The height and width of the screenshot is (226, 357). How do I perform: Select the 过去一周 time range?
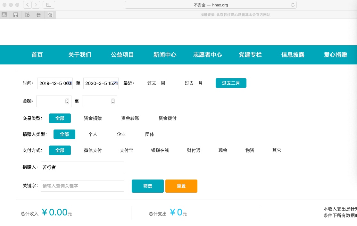point(156,83)
